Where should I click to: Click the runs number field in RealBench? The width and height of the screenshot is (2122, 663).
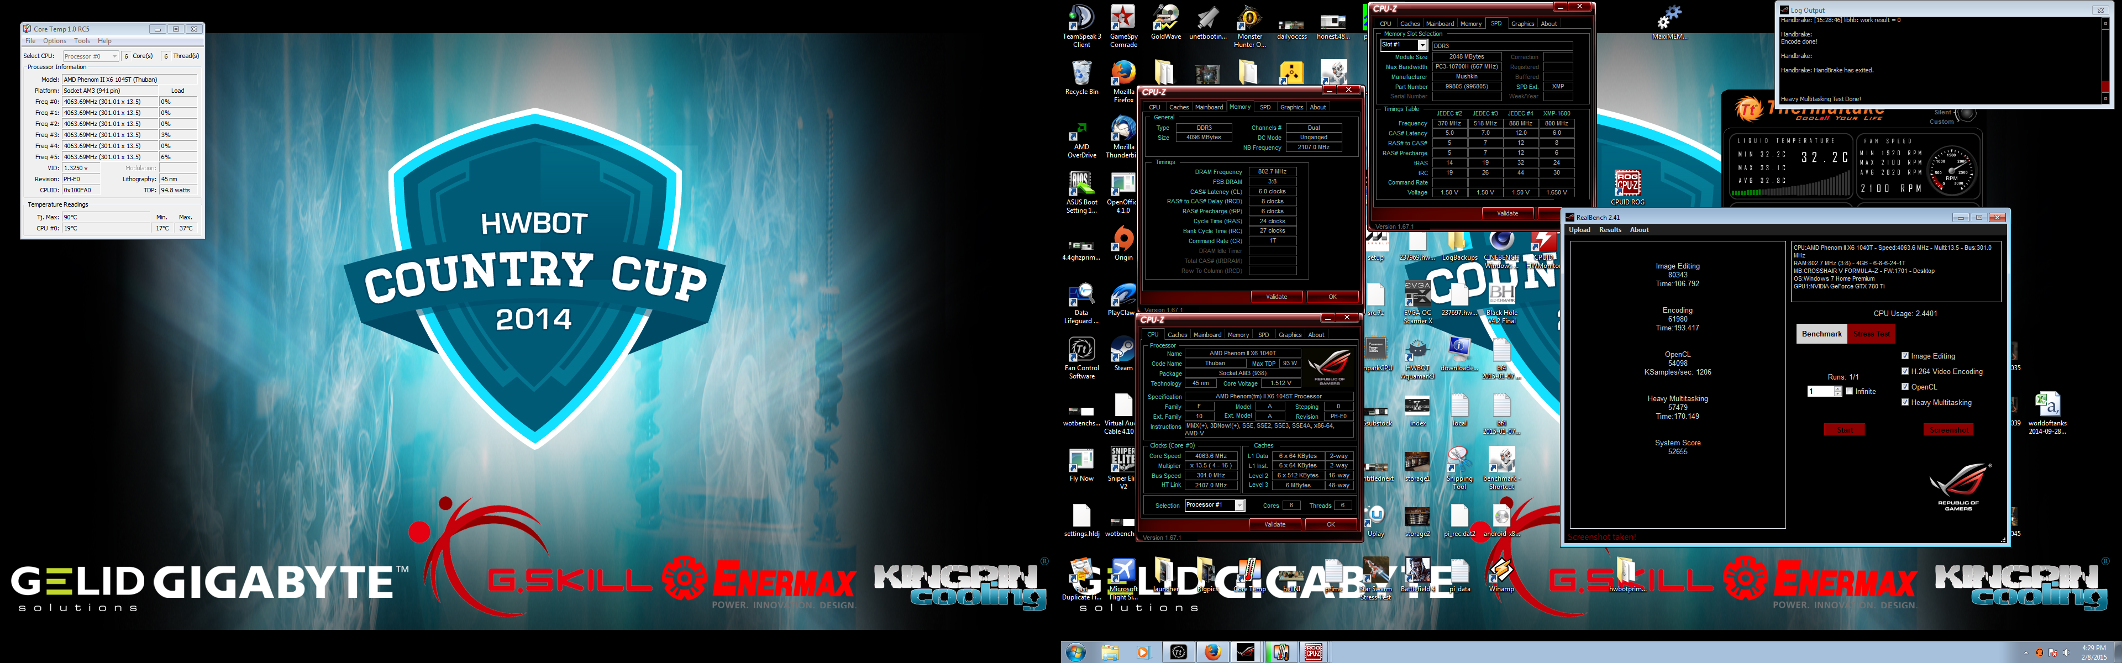(1820, 391)
